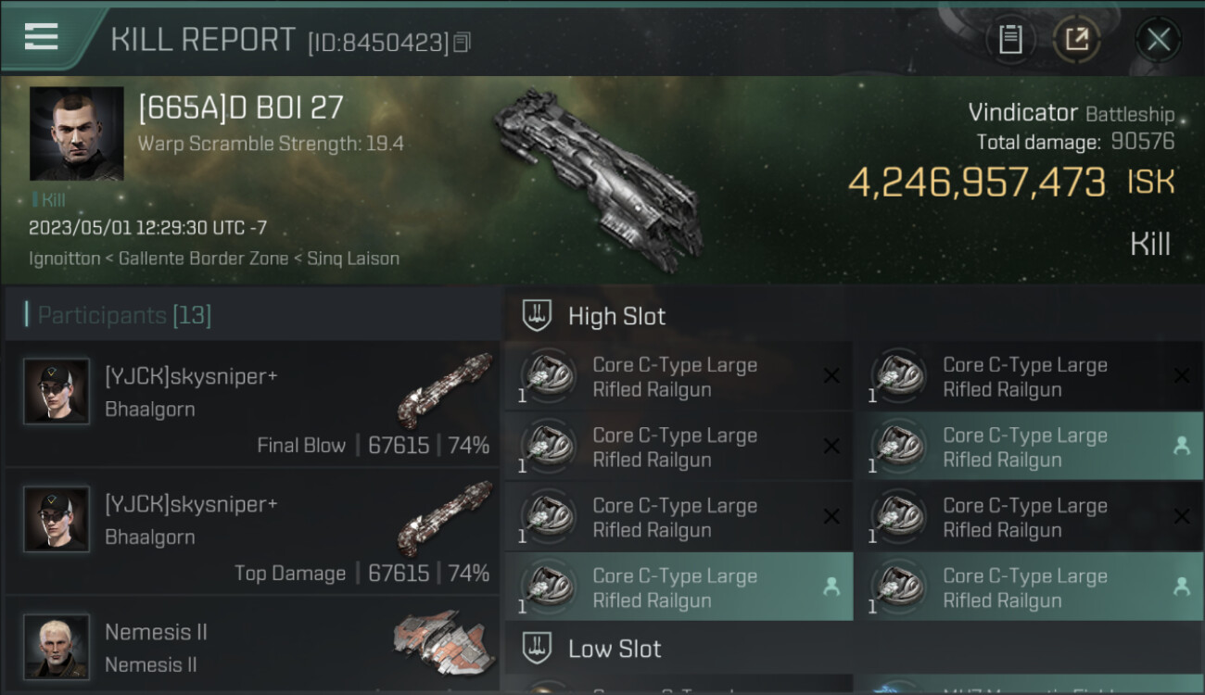Image resolution: width=1205 pixels, height=695 pixels.
Task: Share the kill report externally
Action: [x=1077, y=39]
